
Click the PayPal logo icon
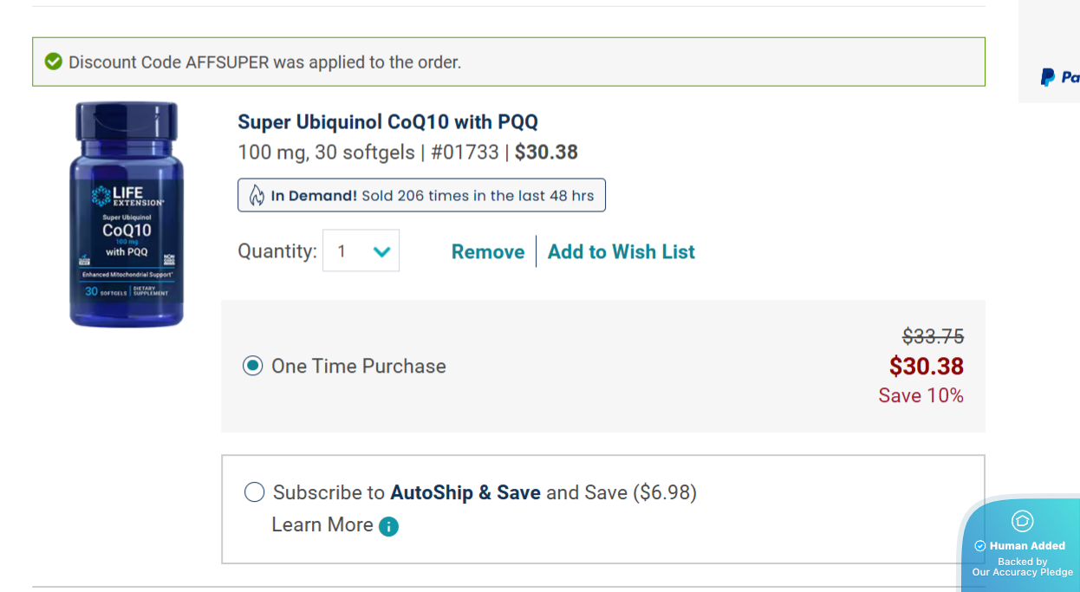tap(1049, 78)
